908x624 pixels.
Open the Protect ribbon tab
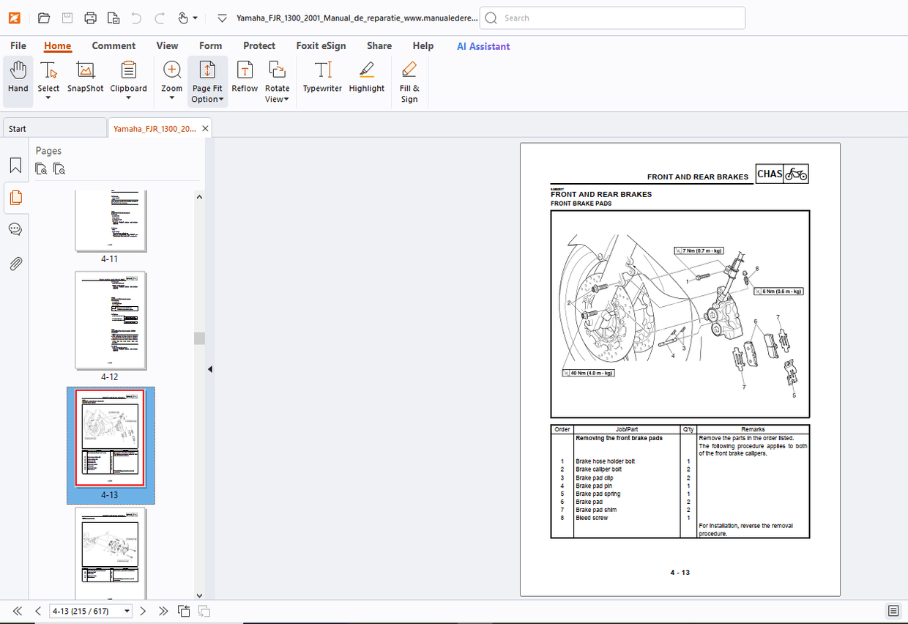tap(259, 45)
